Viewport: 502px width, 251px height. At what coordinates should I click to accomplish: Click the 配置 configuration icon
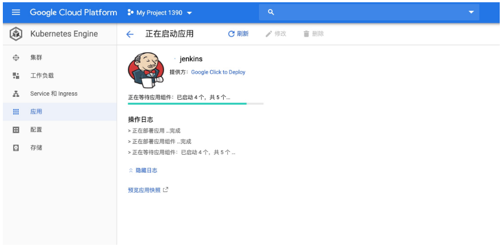pos(16,130)
